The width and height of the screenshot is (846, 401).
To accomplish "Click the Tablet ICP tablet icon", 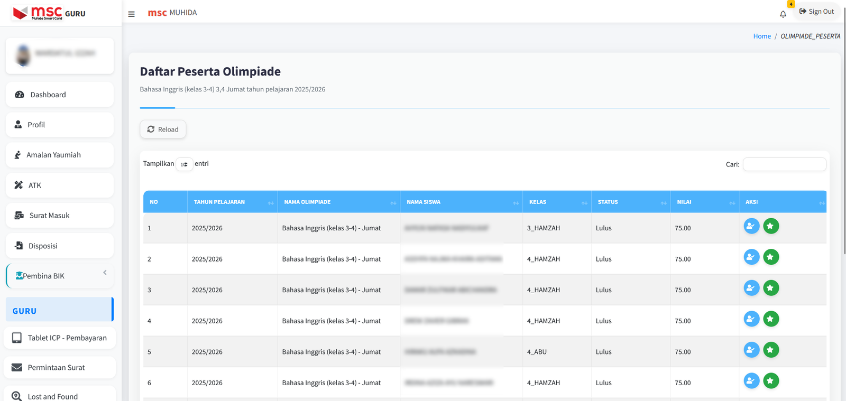I will [x=17, y=338].
